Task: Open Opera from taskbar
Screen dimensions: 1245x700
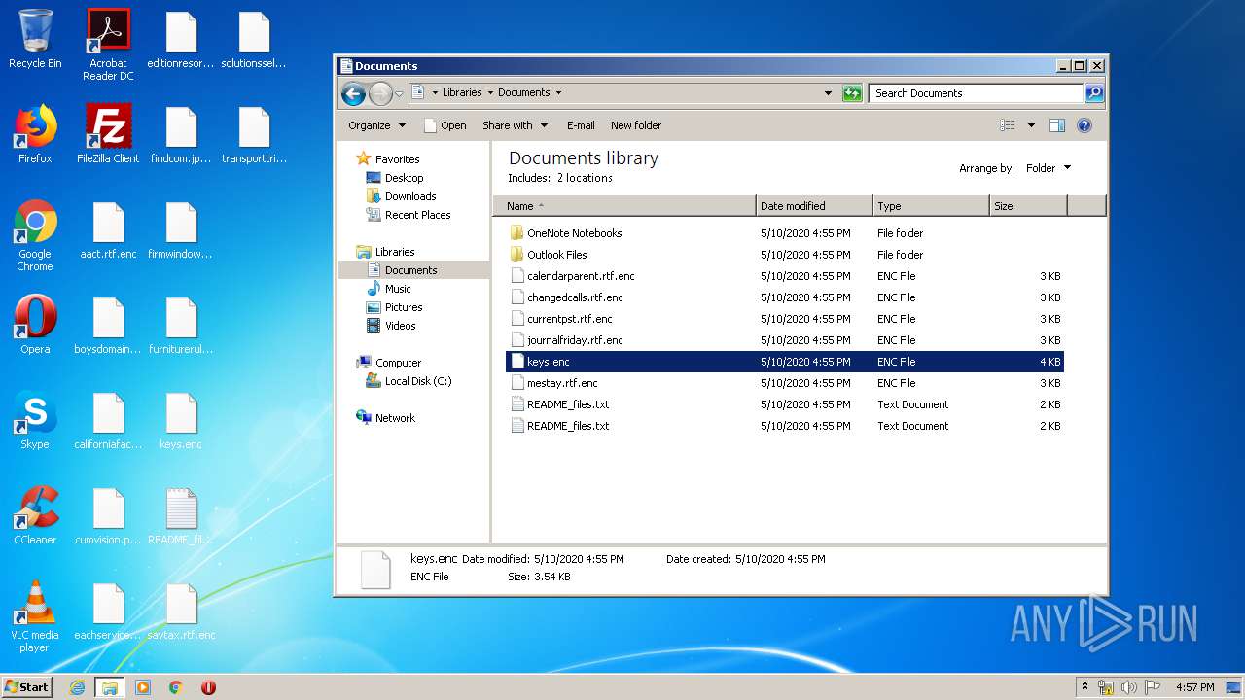Action: 208,687
